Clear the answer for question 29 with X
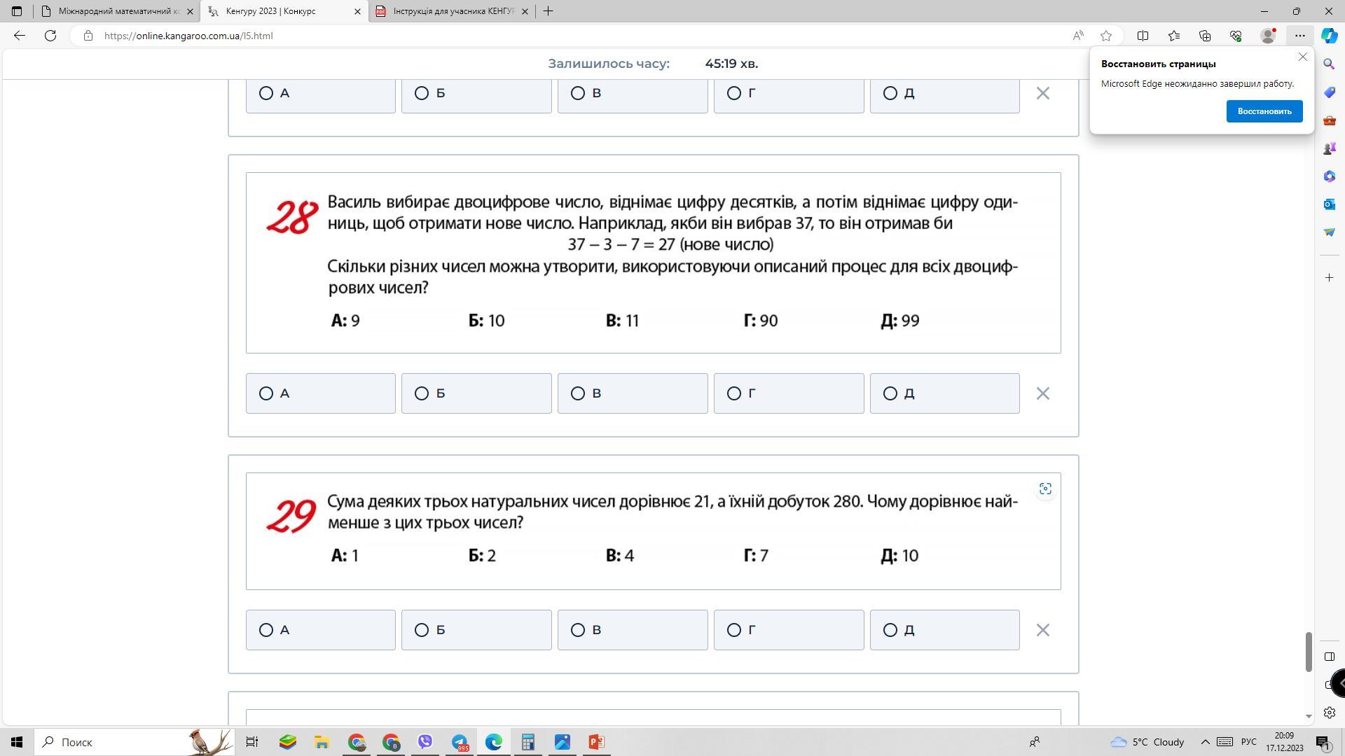This screenshot has height=756, width=1345. click(1042, 630)
